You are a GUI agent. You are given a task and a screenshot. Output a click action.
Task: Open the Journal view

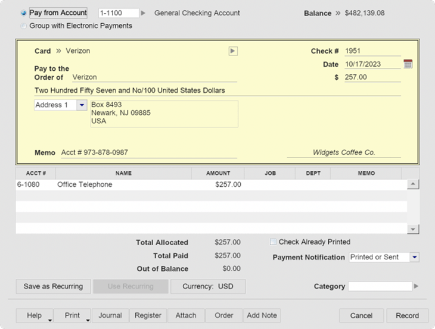[x=110, y=315]
